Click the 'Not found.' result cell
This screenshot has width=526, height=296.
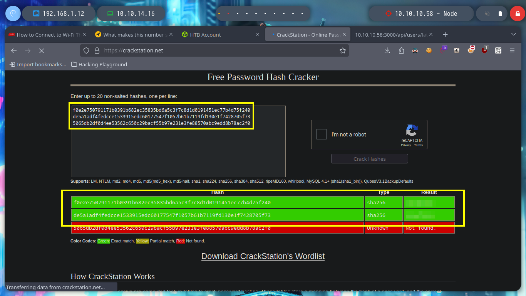pyautogui.click(x=429, y=228)
